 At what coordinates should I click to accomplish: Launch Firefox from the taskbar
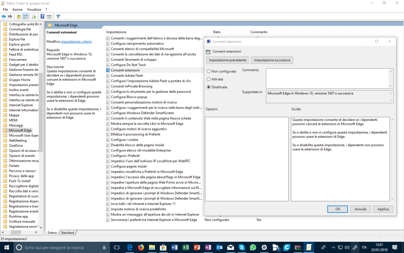(x=141, y=247)
